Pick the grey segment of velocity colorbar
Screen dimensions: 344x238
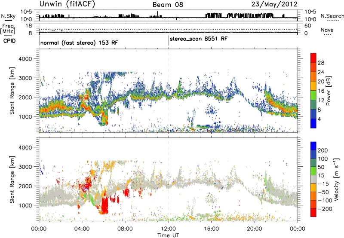pos(313,180)
